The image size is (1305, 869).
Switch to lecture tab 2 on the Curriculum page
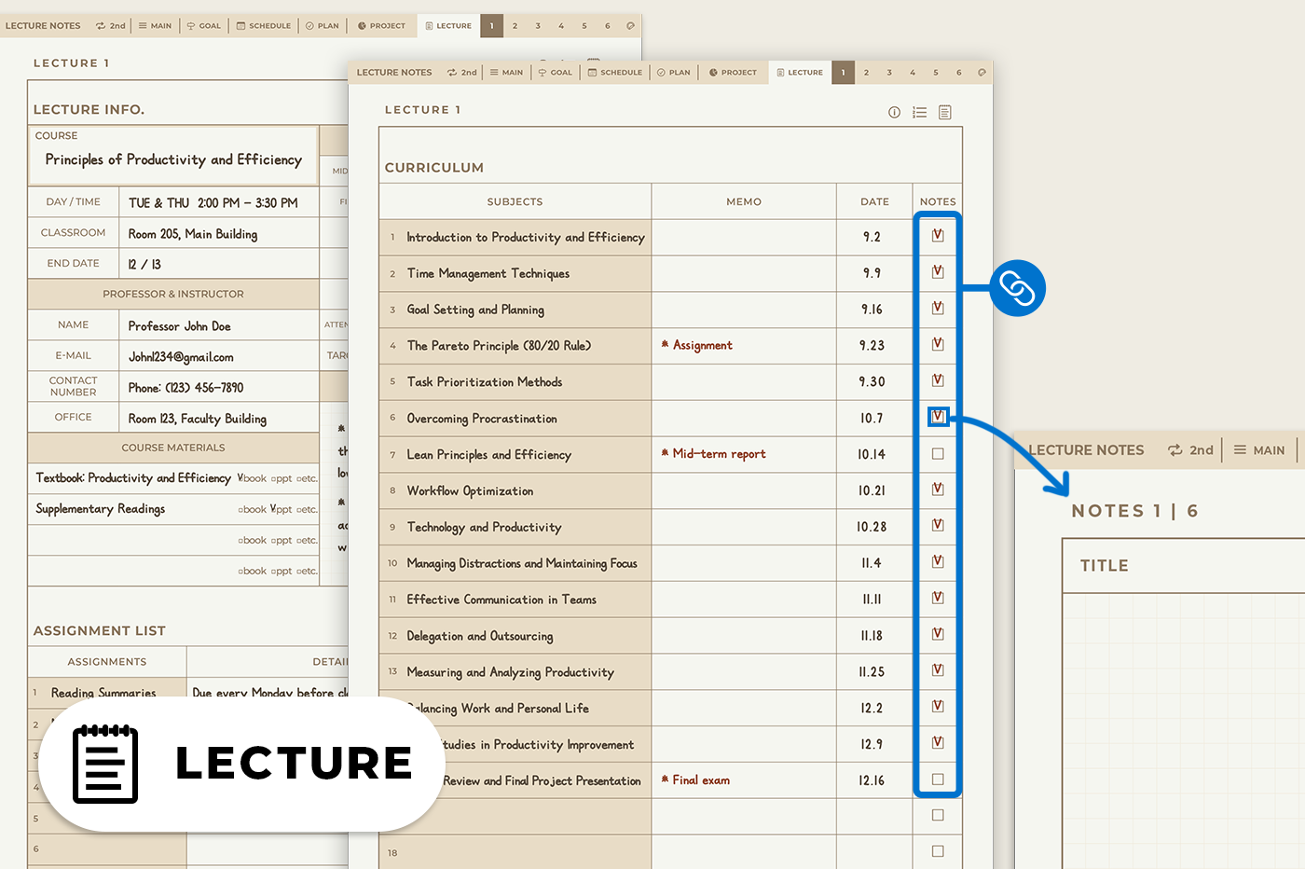click(866, 72)
